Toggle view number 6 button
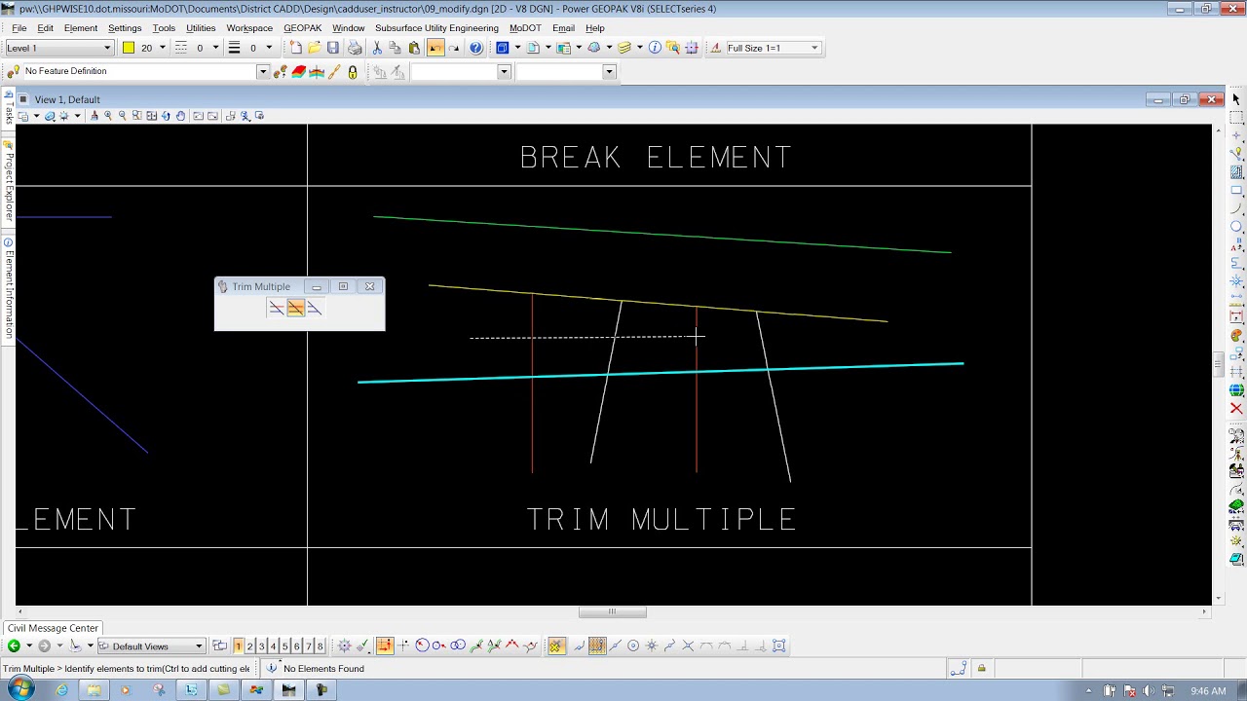 click(296, 646)
